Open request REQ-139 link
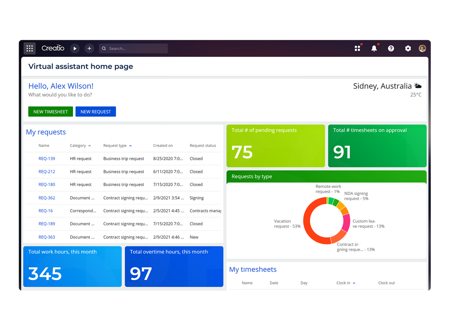 point(46,159)
